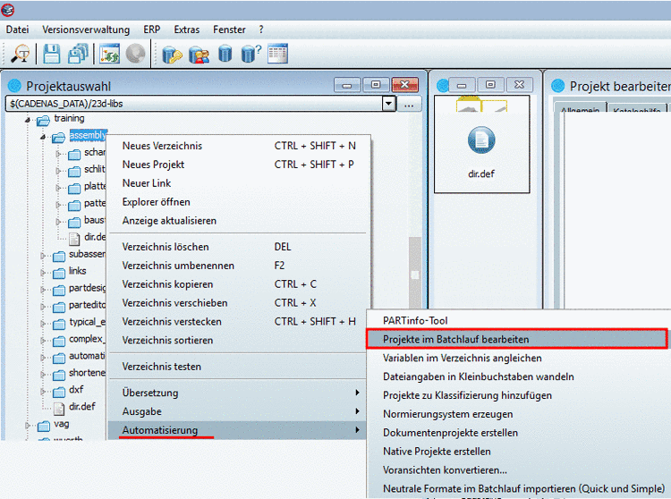
Task: Click the browse "..." button beside path
Action: click(x=409, y=104)
